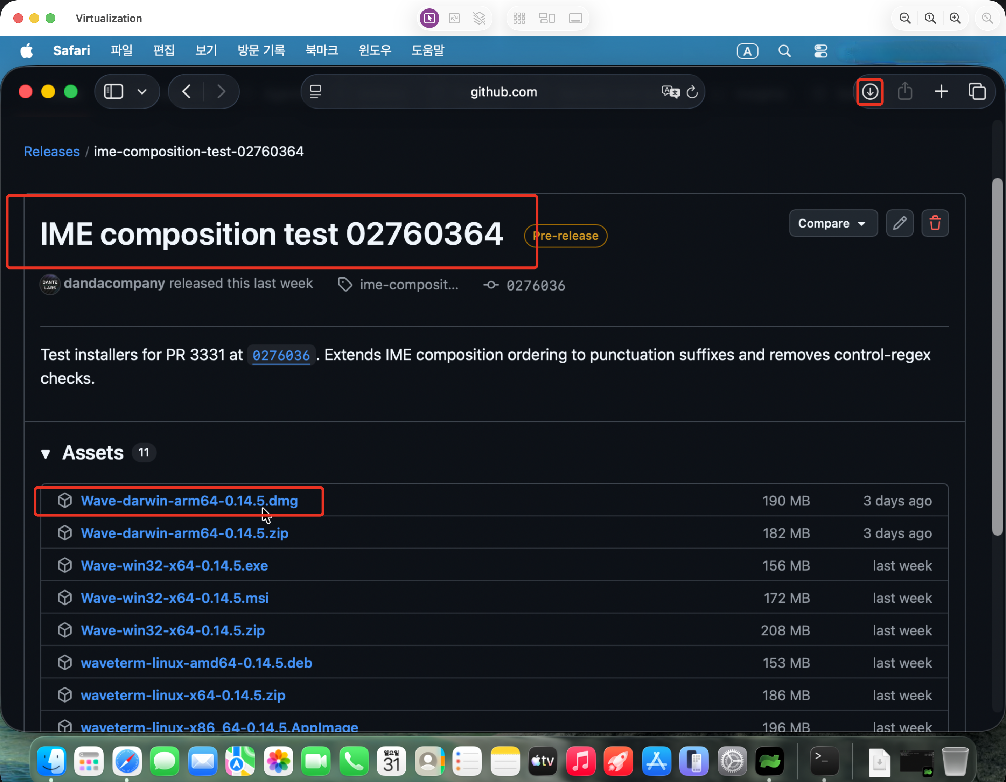Image resolution: width=1006 pixels, height=782 pixels.
Task: Open the Safari menu
Action: click(x=71, y=51)
